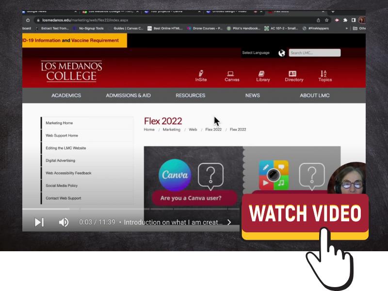
Task: Click the COVID-19 Information and Vaccine Requirement banner
Action: (x=75, y=40)
